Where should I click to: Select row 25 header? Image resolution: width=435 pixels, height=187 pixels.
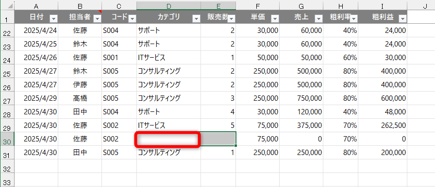coord(7,71)
